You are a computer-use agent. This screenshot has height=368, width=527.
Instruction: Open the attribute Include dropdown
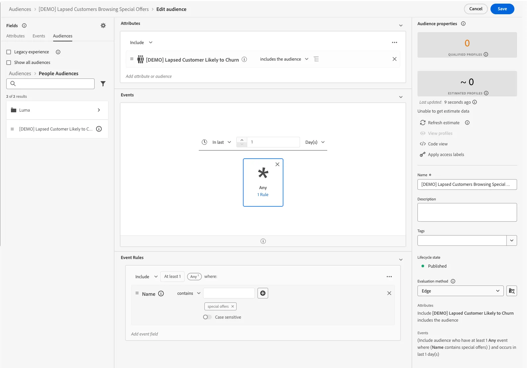pos(141,42)
